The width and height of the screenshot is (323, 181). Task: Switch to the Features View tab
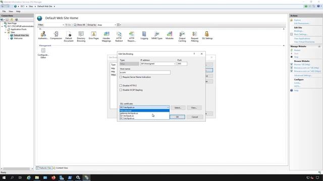coord(44,168)
